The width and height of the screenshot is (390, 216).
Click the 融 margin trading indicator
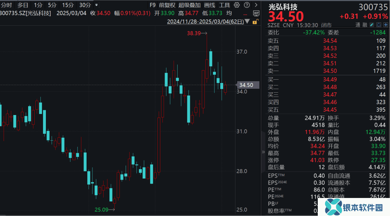click(x=365, y=25)
